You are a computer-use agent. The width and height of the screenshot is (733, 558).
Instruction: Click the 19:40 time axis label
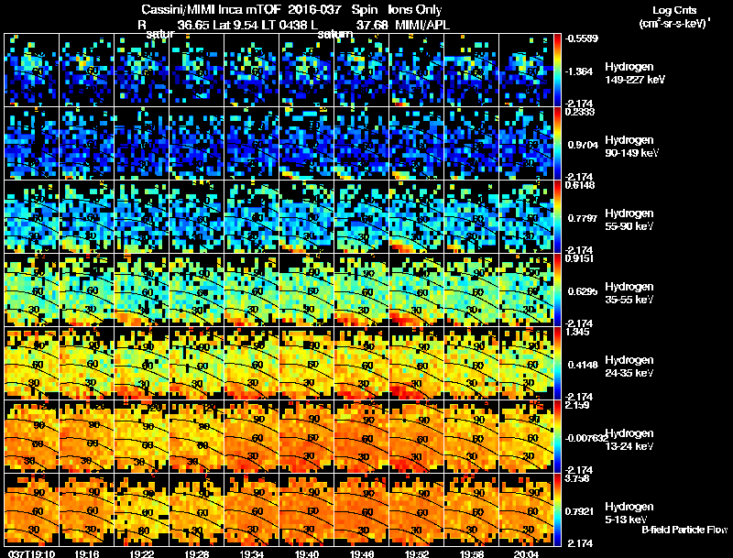click(x=307, y=553)
